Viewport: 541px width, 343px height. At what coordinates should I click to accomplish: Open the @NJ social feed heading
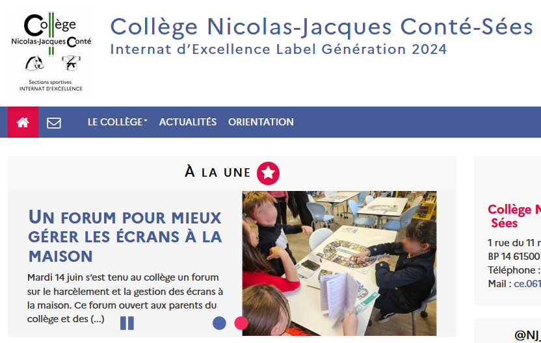[527, 335]
